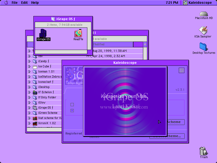Expand the IceStation Zebra folder
The height and width of the screenshot is (163, 217).
[x=30, y=77]
